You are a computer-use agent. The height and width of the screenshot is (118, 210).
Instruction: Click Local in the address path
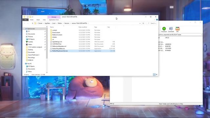coord(54,23)
